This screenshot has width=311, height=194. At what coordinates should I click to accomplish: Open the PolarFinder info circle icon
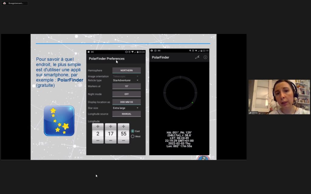[x=205, y=57]
